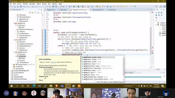Switch to Register.fxml editor tab
175x98 pixels.
pos(51,10)
